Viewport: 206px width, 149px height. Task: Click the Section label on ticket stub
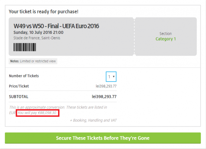point(165,34)
